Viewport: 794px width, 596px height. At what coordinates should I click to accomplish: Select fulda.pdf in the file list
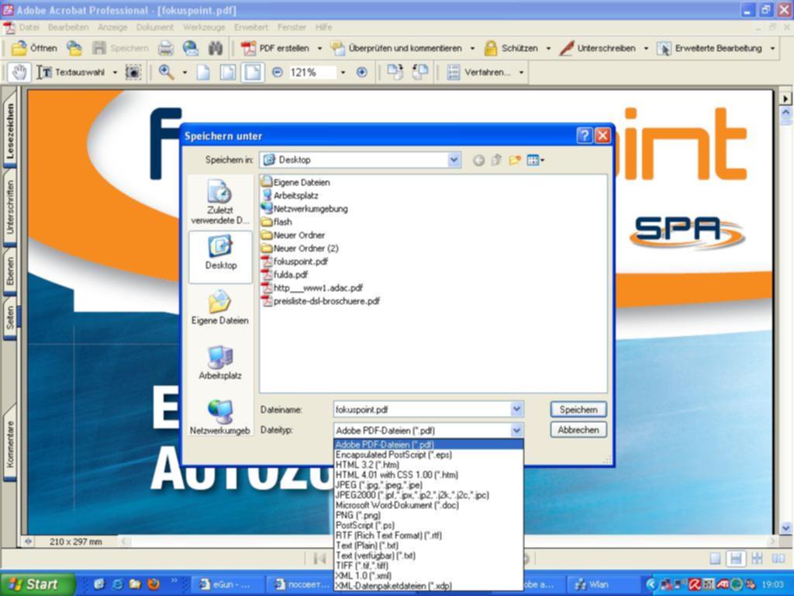(290, 275)
